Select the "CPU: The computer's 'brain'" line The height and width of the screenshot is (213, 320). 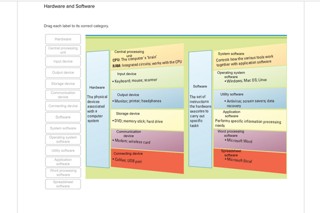tap(134, 59)
